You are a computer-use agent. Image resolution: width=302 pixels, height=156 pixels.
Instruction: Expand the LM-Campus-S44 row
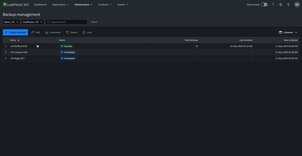pos(6,52)
